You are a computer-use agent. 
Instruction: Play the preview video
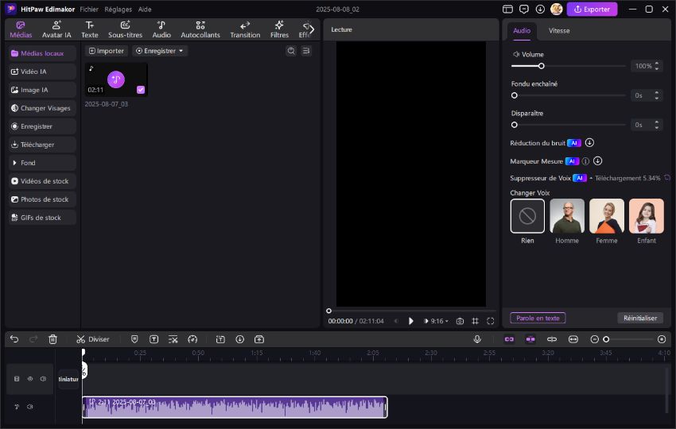(x=411, y=321)
